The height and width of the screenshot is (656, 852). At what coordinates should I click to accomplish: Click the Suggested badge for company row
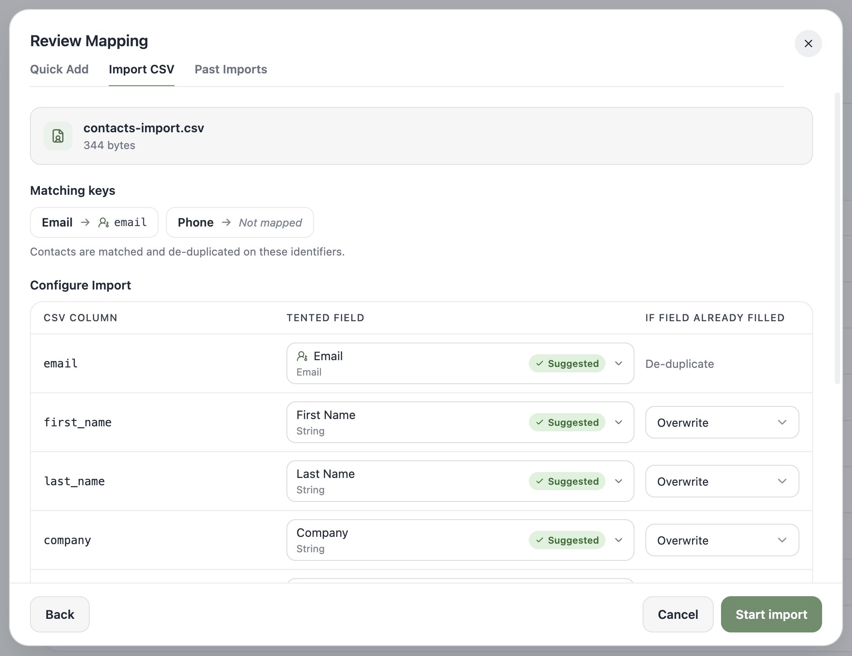click(567, 540)
